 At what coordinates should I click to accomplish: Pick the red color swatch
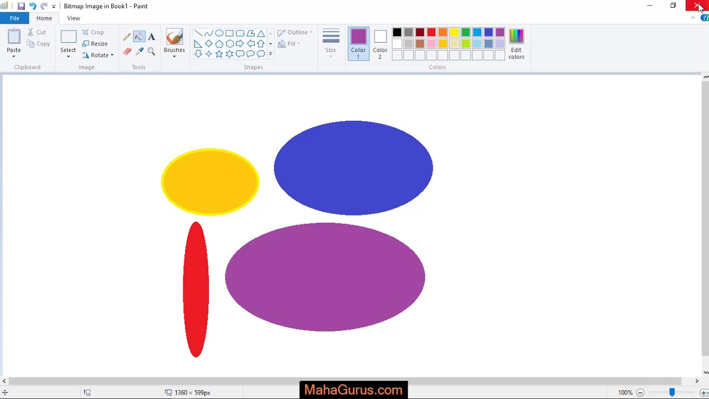[x=431, y=33]
